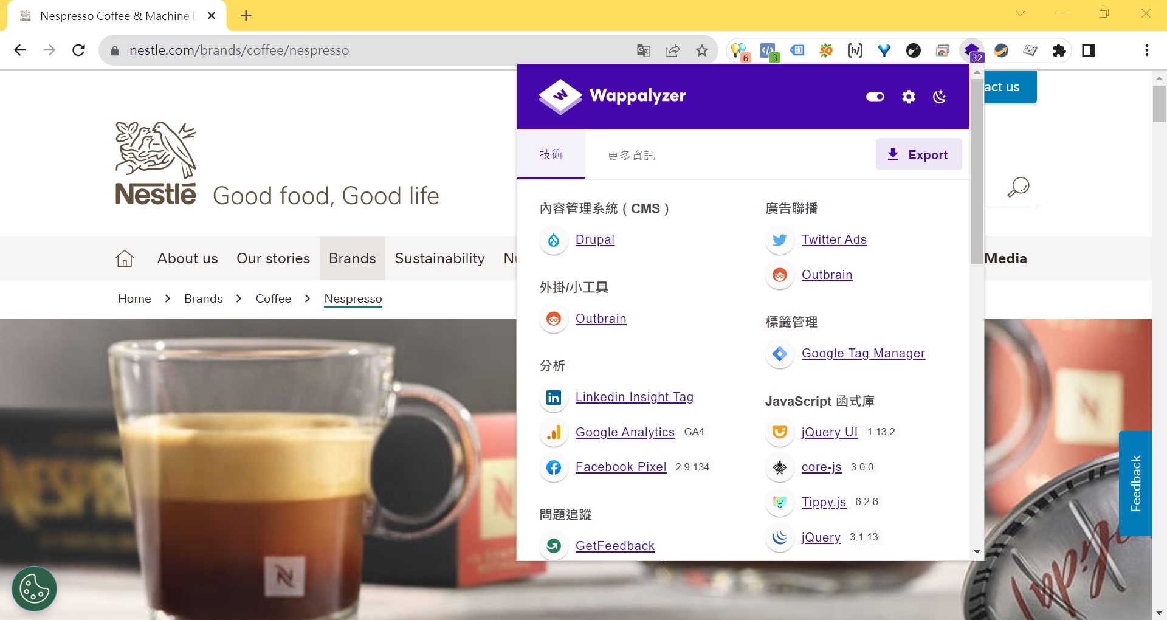Image resolution: width=1167 pixels, height=620 pixels.
Task: Click the Twitter Ads bird icon
Action: [x=780, y=240]
